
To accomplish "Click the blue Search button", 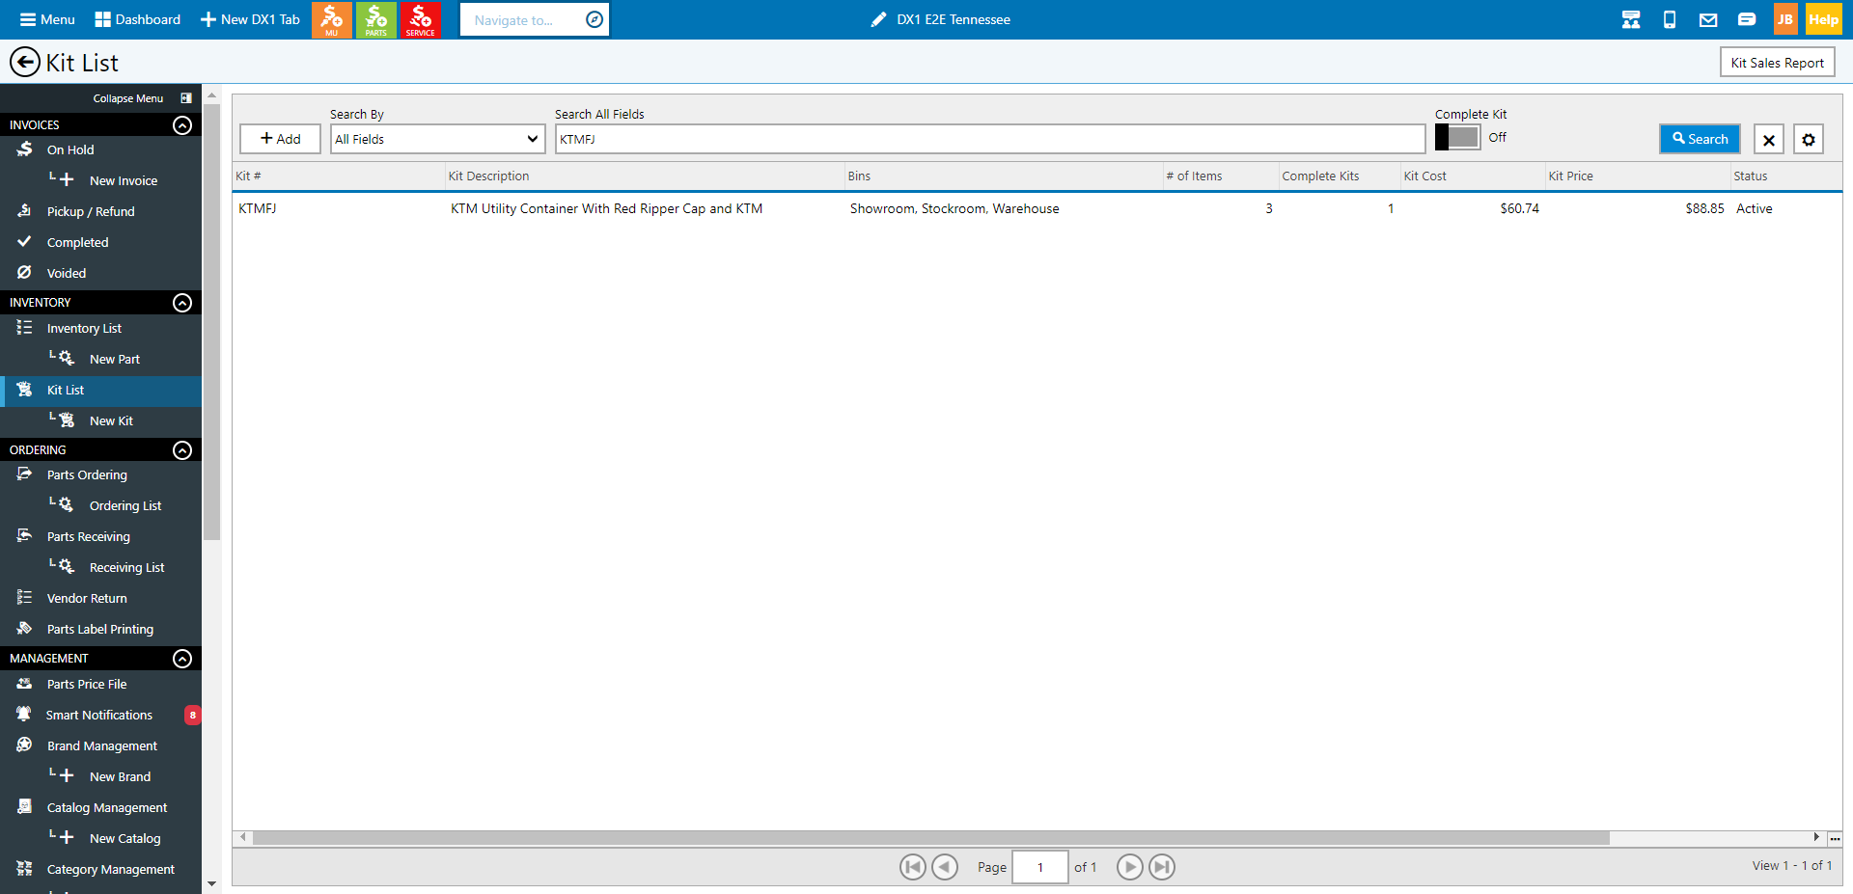I will [1700, 139].
